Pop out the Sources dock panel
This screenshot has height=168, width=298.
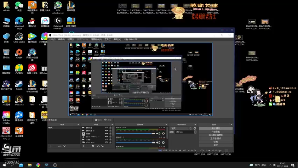pos(112,124)
